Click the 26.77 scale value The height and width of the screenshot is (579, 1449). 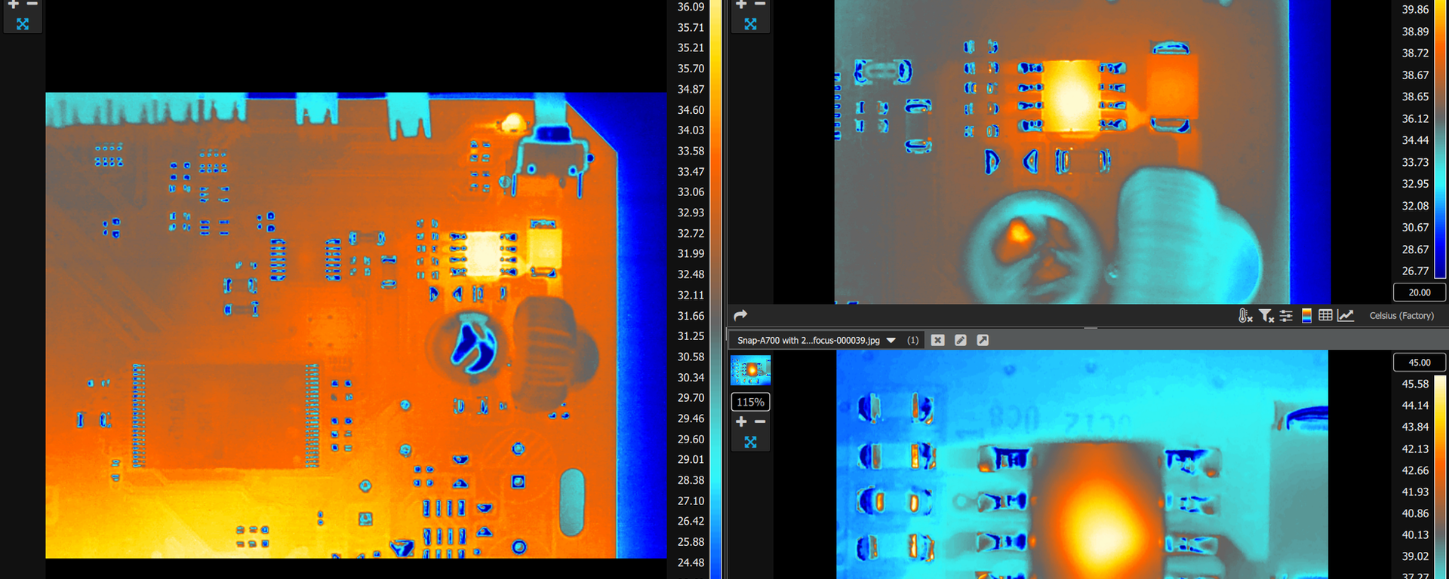pos(1415,271)
